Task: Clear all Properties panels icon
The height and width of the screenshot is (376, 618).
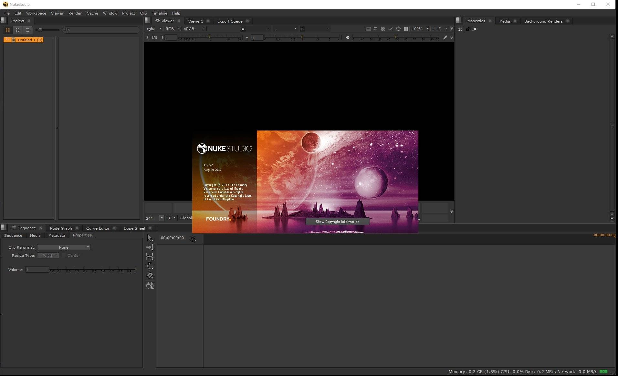Action: point(474,29)
